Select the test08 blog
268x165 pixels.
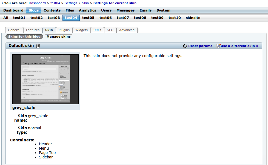pyautogui.click(x=140, y=18)
